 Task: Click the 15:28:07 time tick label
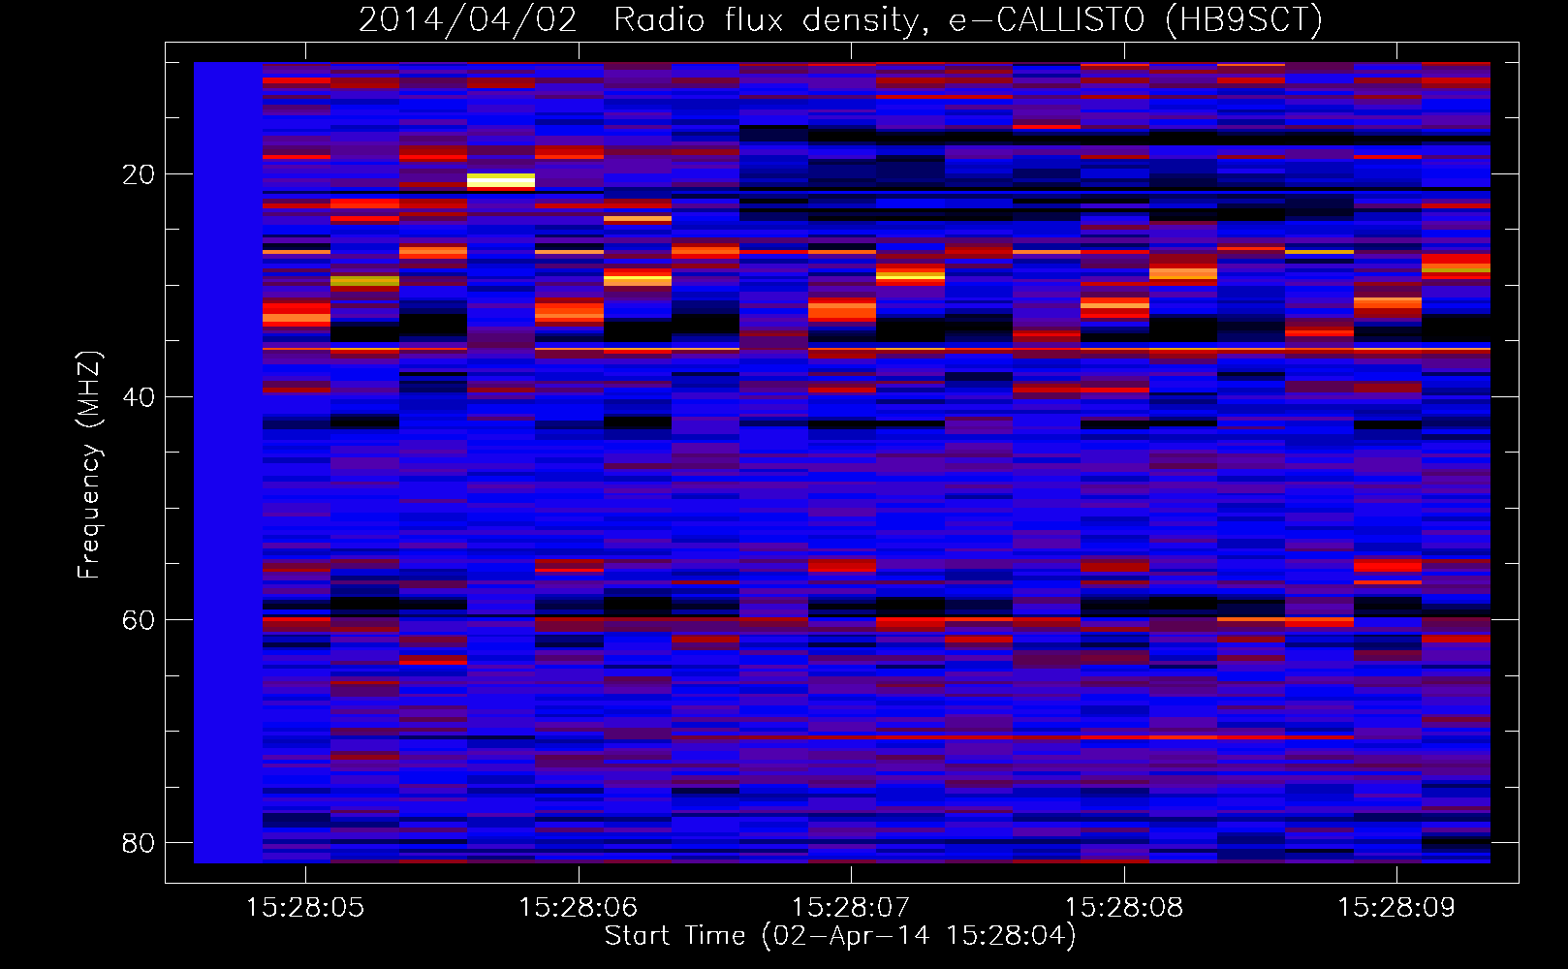tap(851, 907)
